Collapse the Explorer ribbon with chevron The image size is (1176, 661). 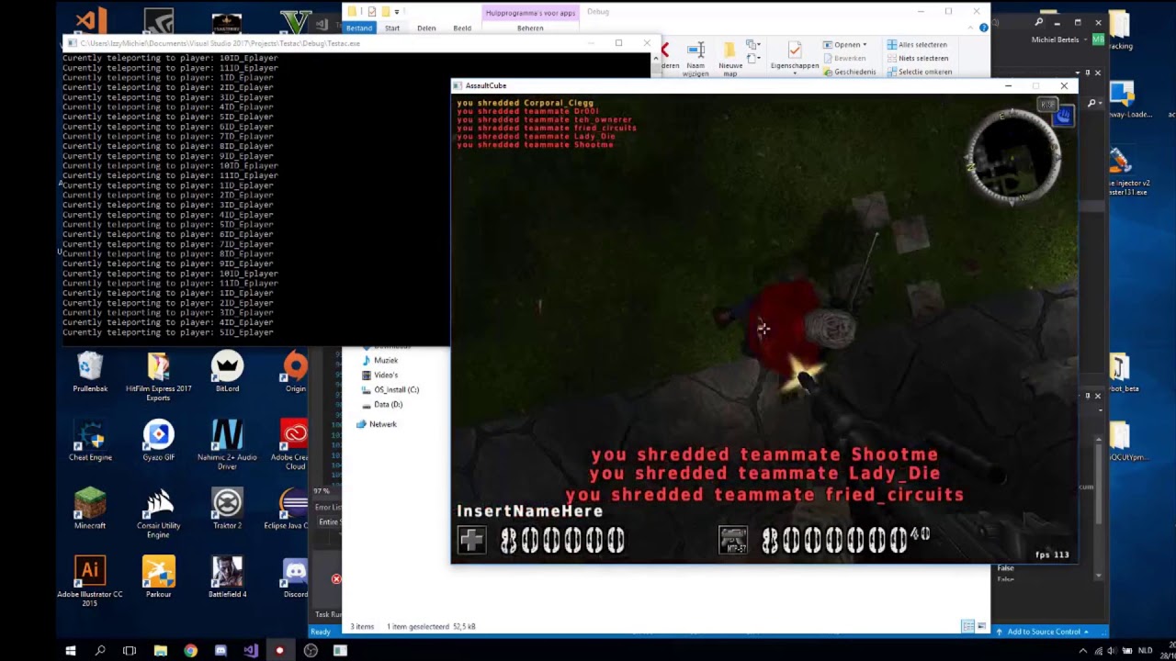972,28
